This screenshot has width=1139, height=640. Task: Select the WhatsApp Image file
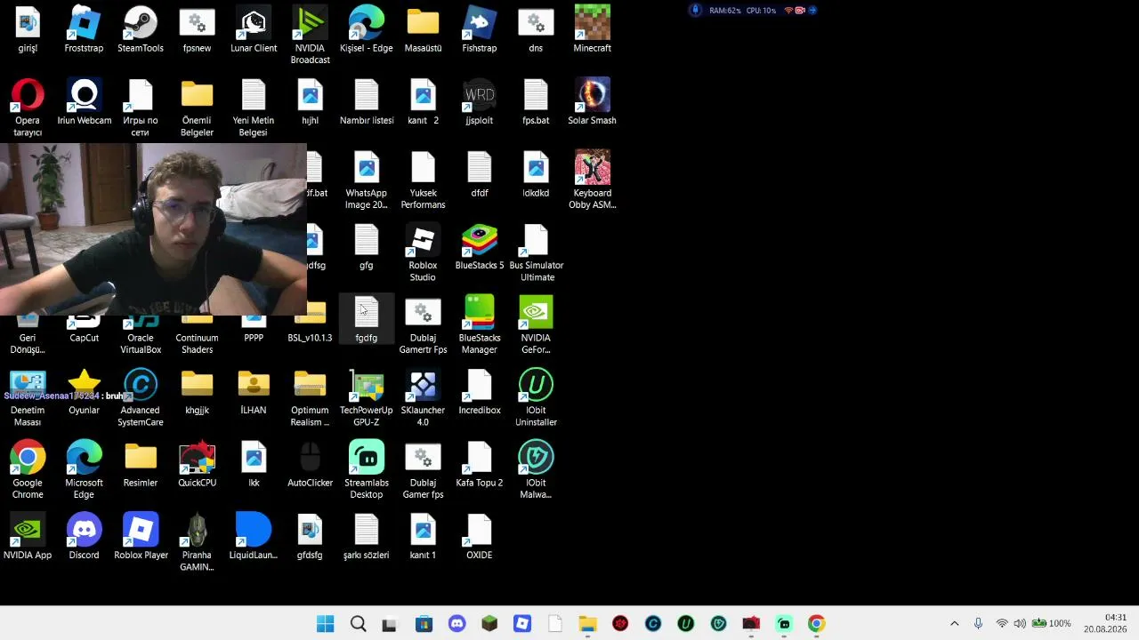(366, 180)
